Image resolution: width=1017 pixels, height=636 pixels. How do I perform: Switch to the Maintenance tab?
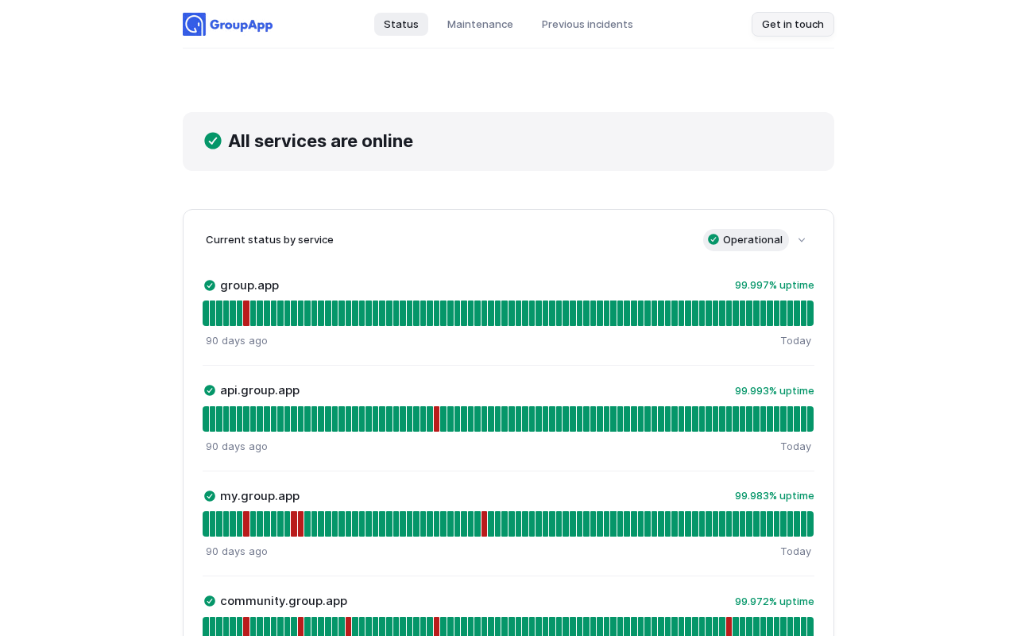click(x=480, y=24)
